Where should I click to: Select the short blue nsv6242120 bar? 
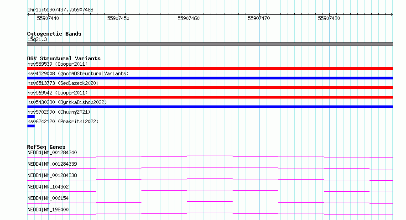coord(31,126)
